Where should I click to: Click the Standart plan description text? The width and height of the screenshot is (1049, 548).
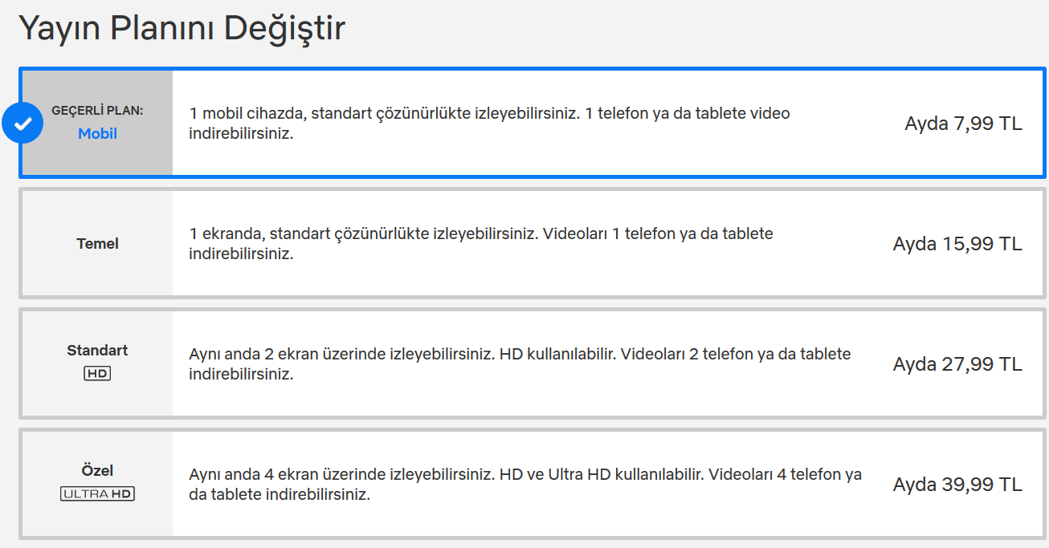[x=520, y=364]
